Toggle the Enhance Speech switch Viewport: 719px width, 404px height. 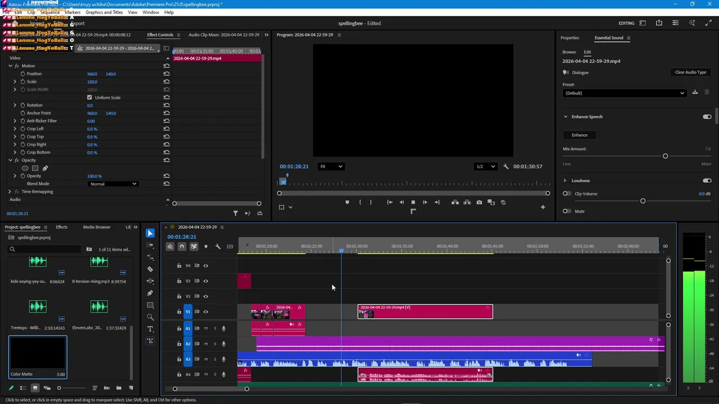coord(707,117)
